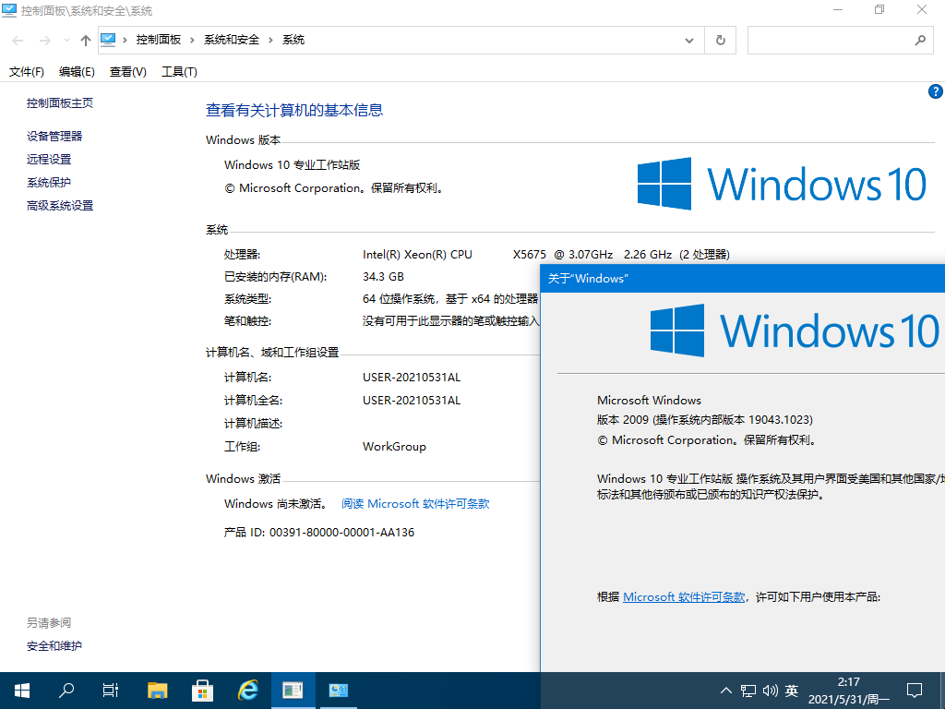Open Windows Search in the taskbar
945x709 pixels.
click(x=66, y=690)
